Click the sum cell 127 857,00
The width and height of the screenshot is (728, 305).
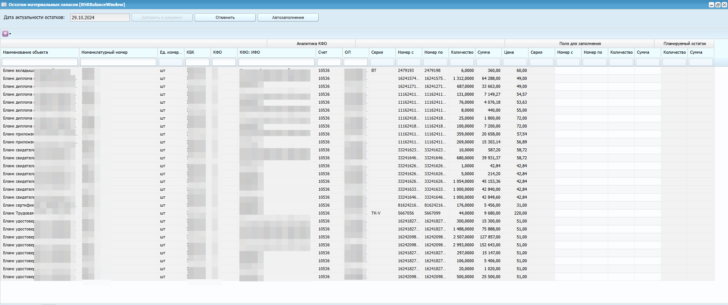(490, 237)
